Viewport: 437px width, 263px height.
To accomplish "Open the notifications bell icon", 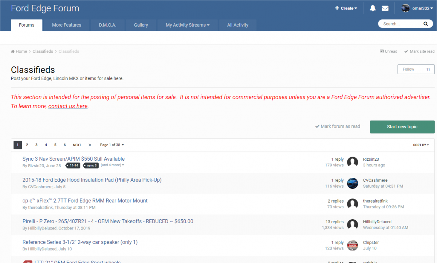I will [373, 8].
